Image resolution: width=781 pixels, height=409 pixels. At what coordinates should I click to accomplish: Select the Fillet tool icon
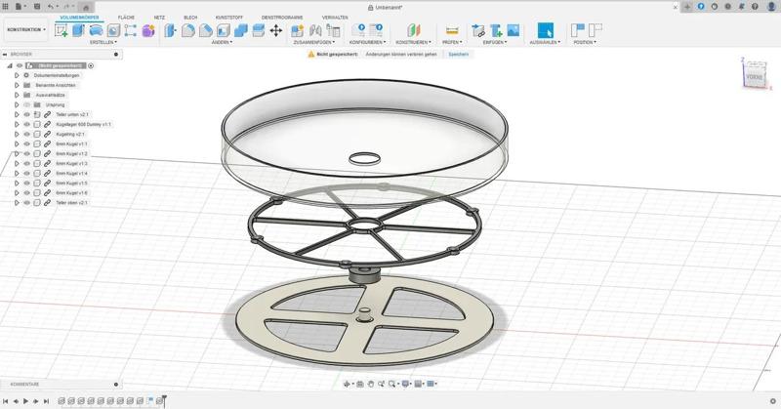pos(187,30)
